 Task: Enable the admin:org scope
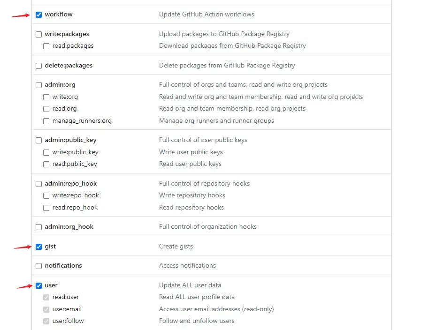point(39,85)
